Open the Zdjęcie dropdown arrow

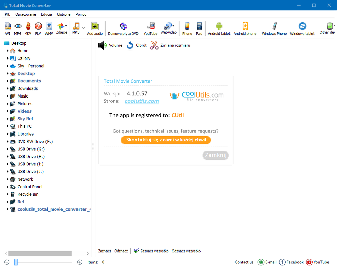66,26
